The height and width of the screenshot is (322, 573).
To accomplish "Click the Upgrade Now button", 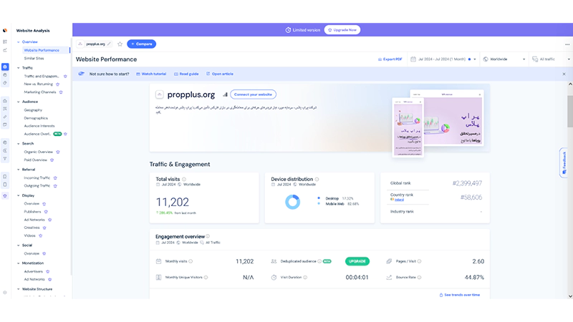I will [x=342, y=30].
